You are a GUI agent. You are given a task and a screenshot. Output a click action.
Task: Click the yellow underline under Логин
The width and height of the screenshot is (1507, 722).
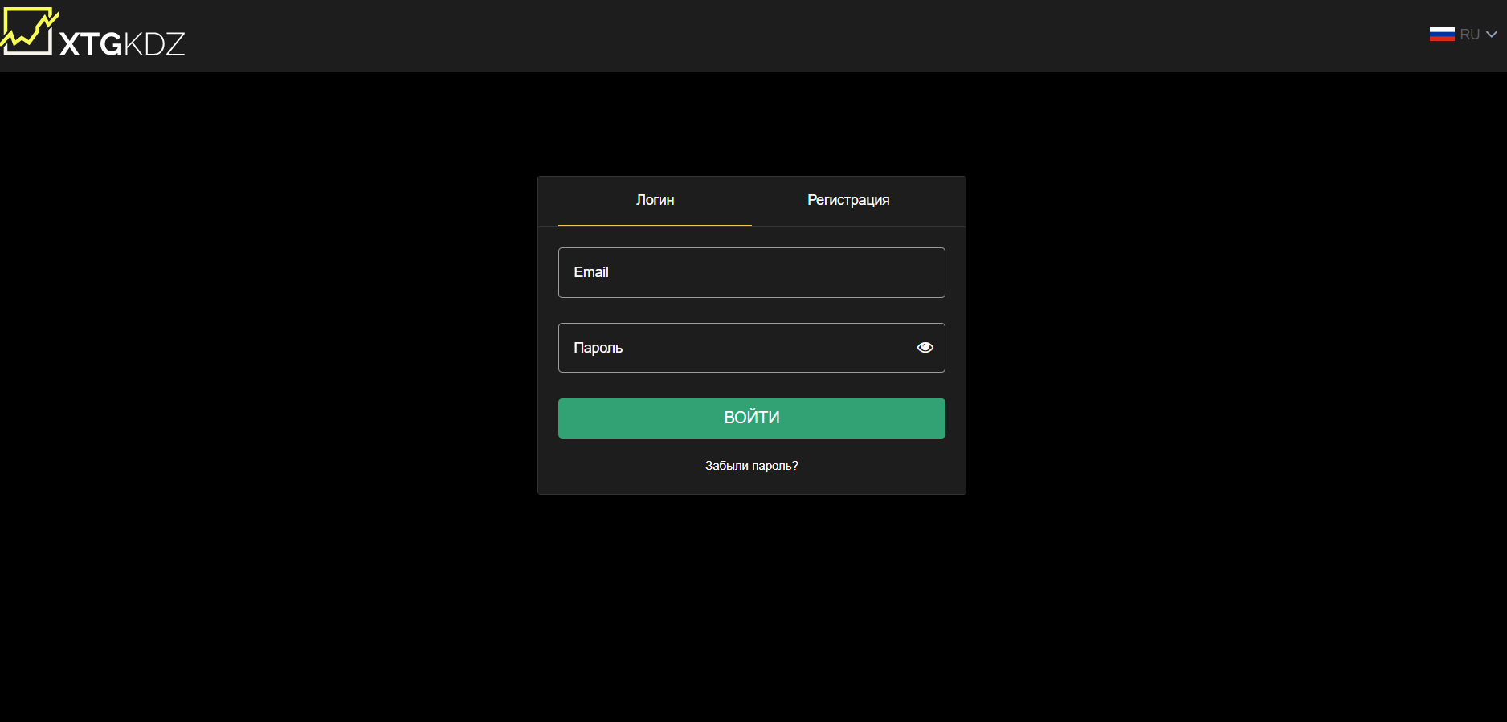click(x=655, y=226)
